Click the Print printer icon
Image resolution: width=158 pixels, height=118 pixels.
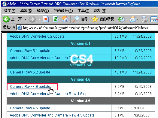144,19
